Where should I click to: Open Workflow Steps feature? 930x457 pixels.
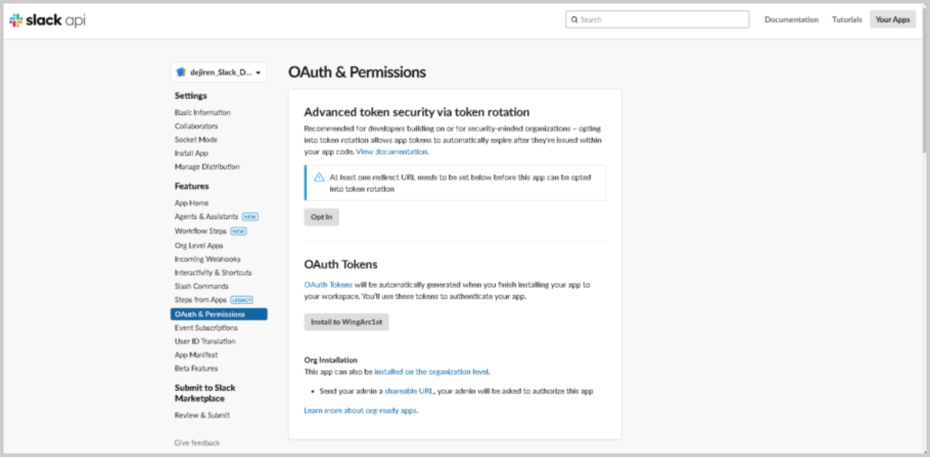[200, 231]
